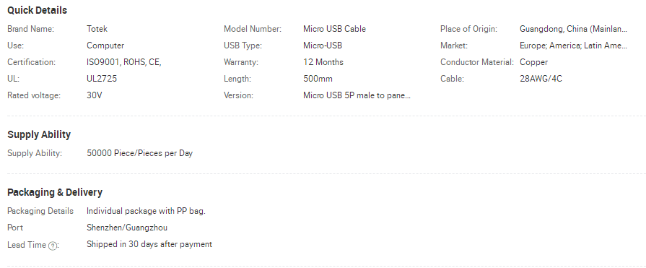Click the 12 Months warranty value
This screenshot has width=646, height=268.
click(323, 62)
